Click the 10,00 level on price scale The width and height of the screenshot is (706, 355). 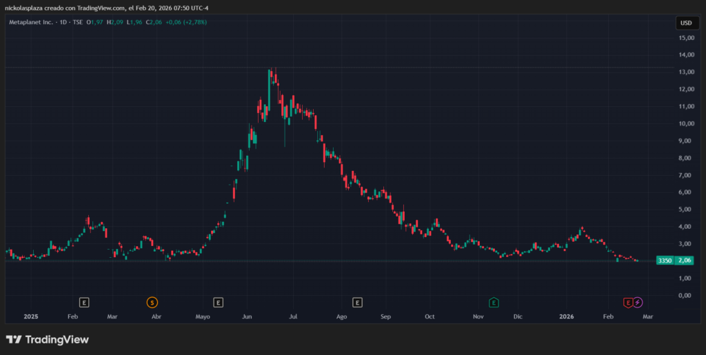[x=685, y=124]
